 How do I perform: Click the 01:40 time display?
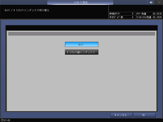point(7,120)
